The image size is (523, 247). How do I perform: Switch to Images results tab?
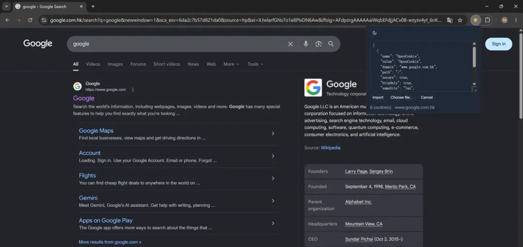pyautogui.click(x=115, y=64)
